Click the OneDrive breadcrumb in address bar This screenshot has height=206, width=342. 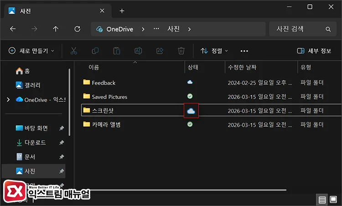(x=120, y=29)
